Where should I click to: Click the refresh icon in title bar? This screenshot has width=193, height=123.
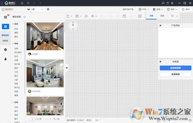28,3
